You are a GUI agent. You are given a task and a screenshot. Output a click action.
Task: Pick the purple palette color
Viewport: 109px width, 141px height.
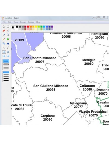click(52, 26)
